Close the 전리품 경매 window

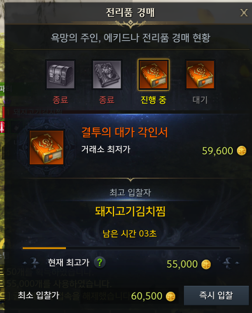pyautogui.click(x=244, y=13)
